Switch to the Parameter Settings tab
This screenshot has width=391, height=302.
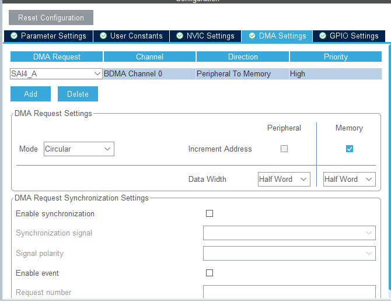(x=53, y=36)
